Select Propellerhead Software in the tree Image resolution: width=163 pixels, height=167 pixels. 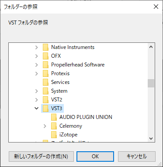78,65
